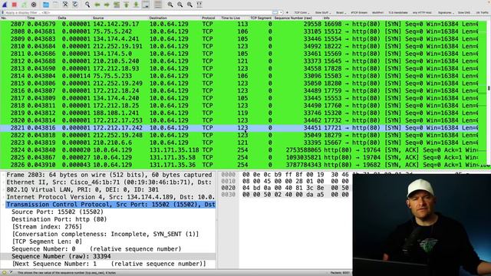Open a capture file with the blue folder icon
491x276 pixels.
(x=46, y=5)
